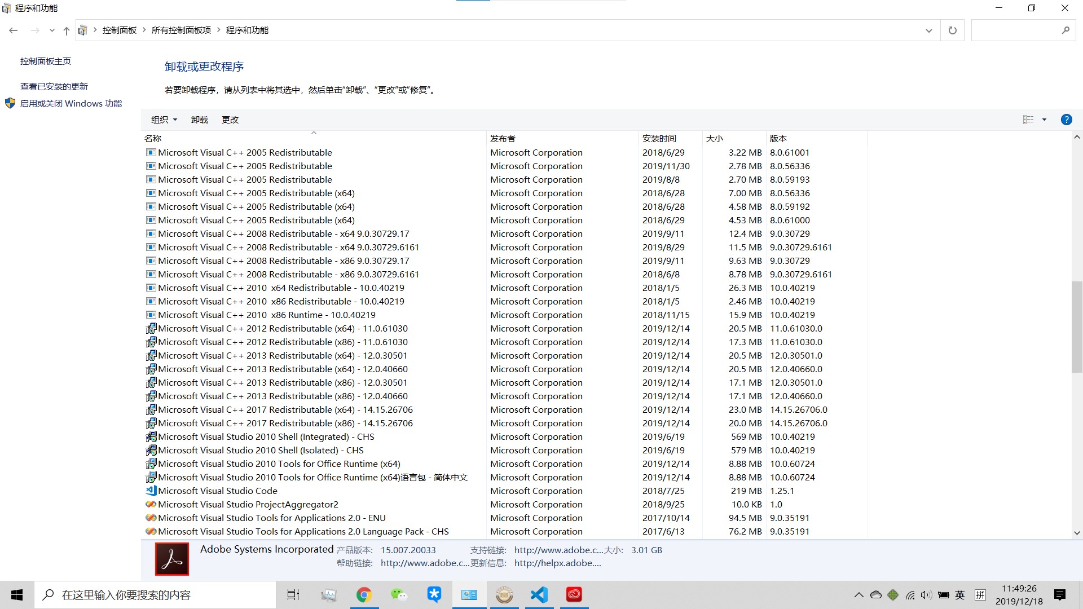1083x609 pixels.
Task: Click the Microsoft Visual Studio Code icon
Action: pos(151,491)
